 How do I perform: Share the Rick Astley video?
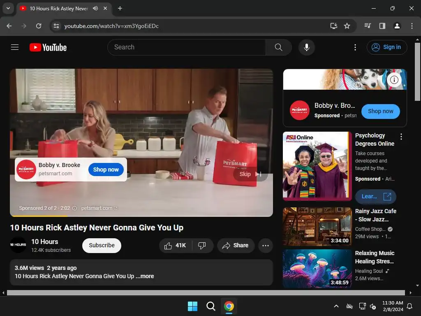(x=236, y=245)
